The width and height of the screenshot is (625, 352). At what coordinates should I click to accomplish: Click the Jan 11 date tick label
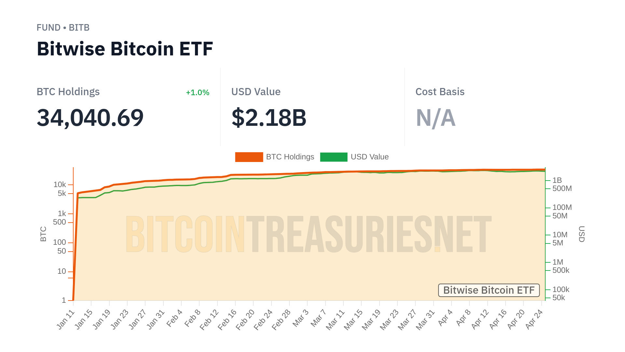coord(66,320)
